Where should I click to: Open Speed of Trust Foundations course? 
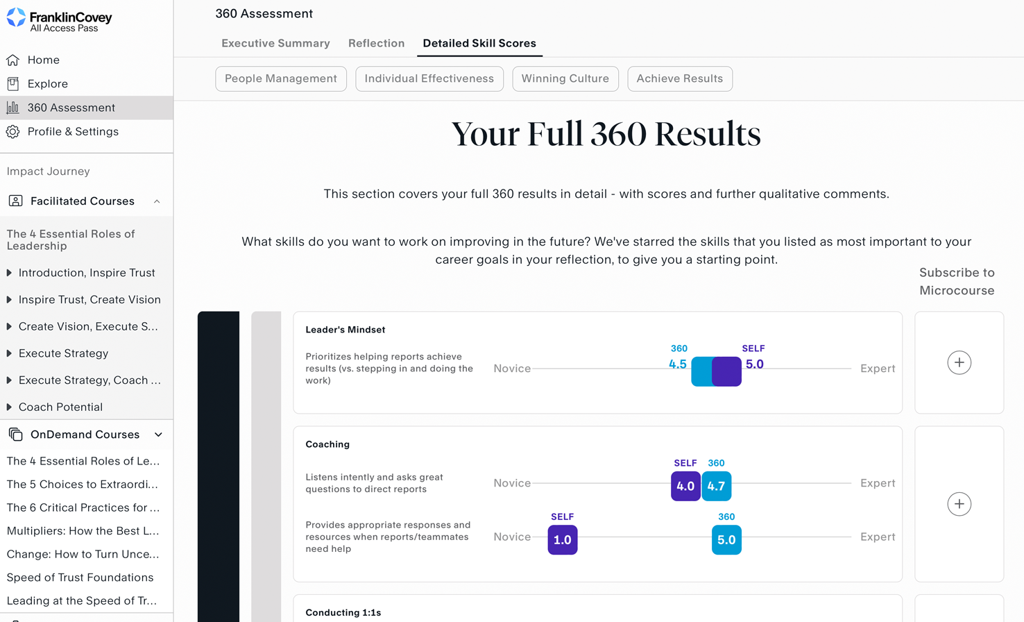[80, 578]
